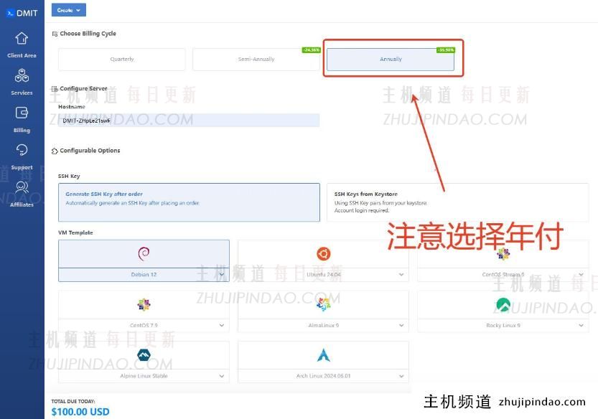Go to Client Area menu label

pos(22,55)
